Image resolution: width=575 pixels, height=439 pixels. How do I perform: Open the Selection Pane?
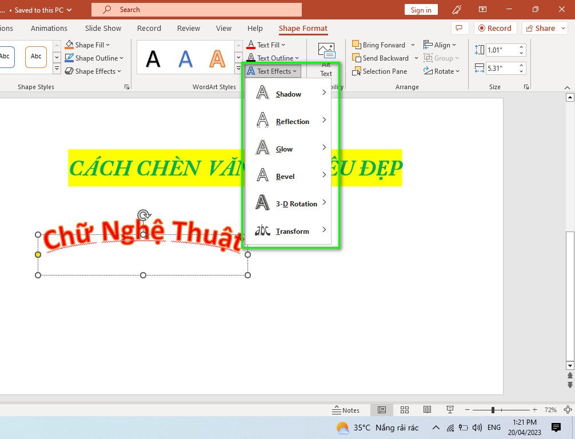coord(380,71)
